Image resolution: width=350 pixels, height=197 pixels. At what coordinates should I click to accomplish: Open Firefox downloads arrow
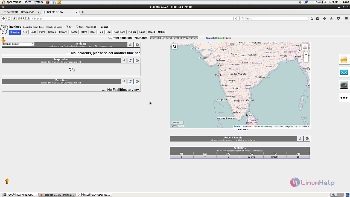pyautogui.click(x=324, y=18)
